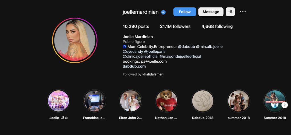View the 21.1M followers list

pyautogui.click(x=175, y=26)
